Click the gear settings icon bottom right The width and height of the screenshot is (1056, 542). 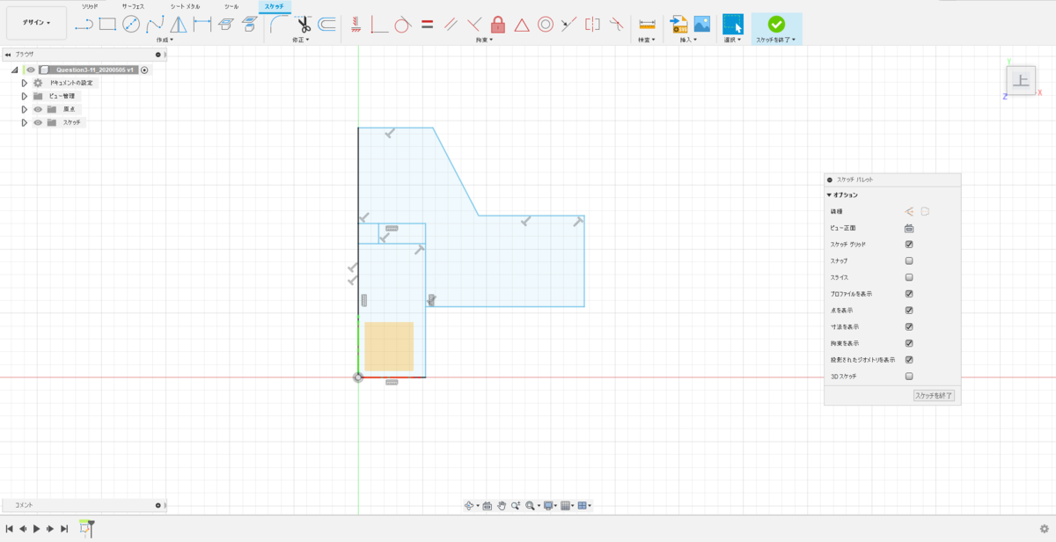tap(1044, 529)
